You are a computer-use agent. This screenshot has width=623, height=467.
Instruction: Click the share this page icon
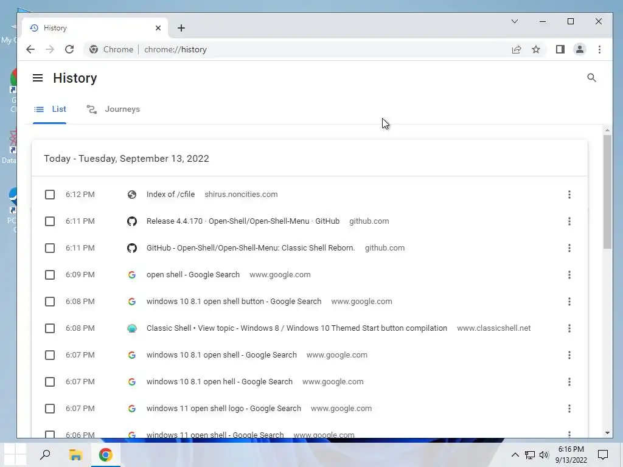point(517,49)
